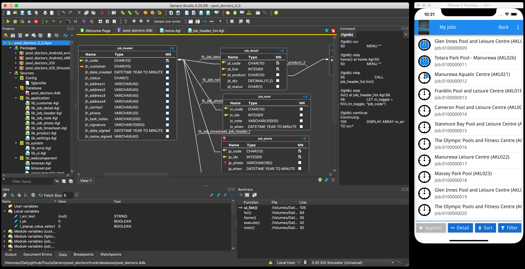This screenshot has height=269, width=525.
Task: Click the Sample User Action toolbar button
Action: point(167,21)
